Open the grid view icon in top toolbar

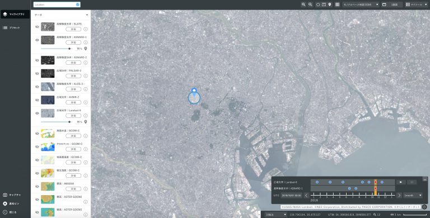click(337, 4)
